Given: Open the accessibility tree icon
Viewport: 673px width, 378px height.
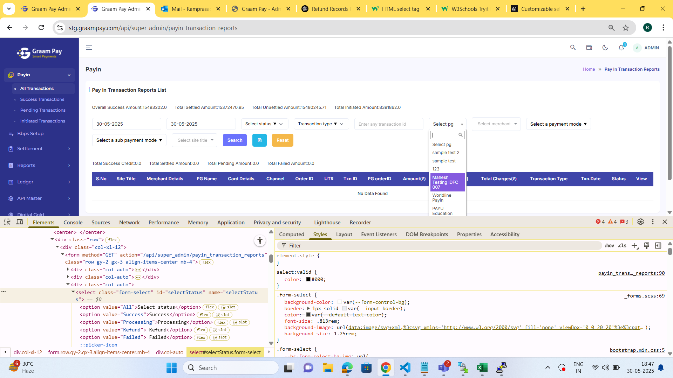Looking at the screenshot, I should (260, 241).
